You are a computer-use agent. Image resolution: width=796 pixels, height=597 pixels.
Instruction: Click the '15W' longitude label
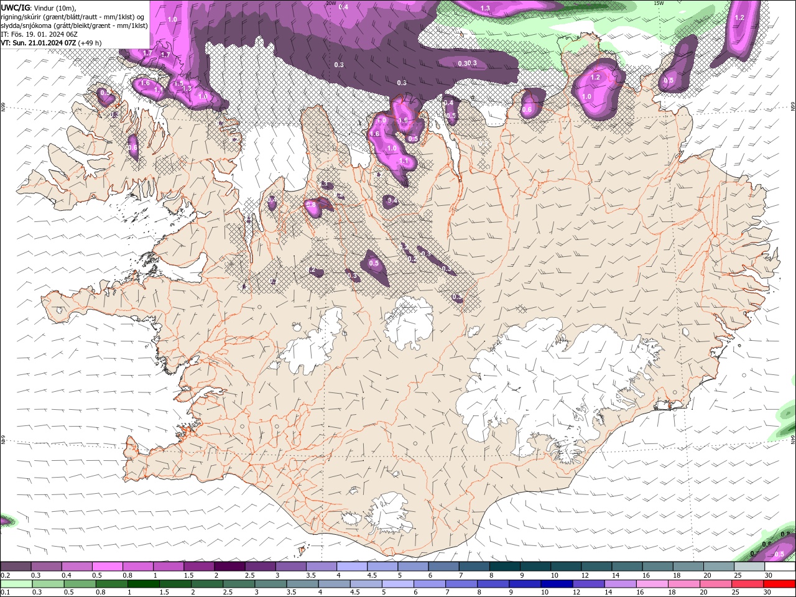659,3
